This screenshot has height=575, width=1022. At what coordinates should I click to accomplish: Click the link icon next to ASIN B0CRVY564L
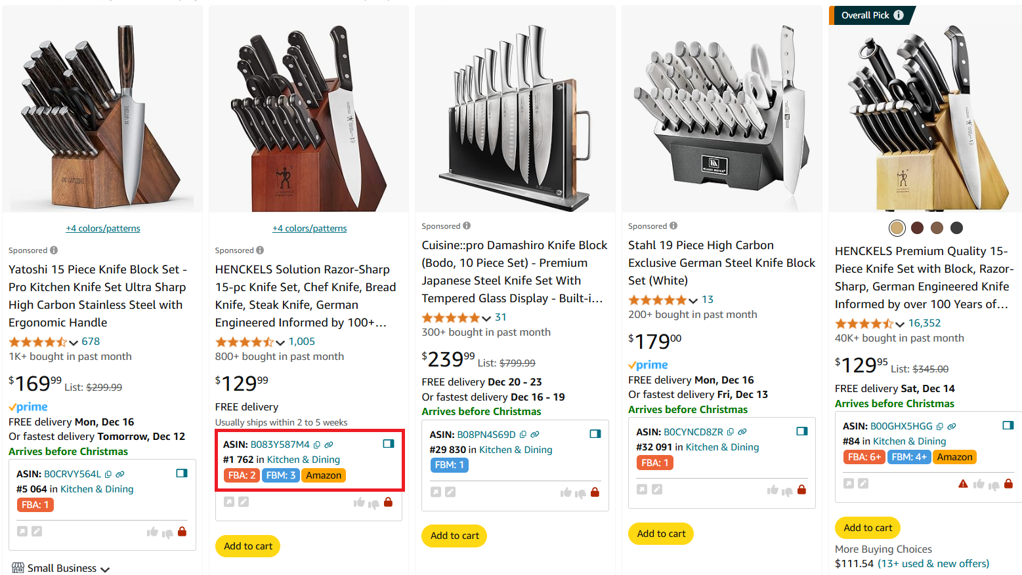pos(120,474)
